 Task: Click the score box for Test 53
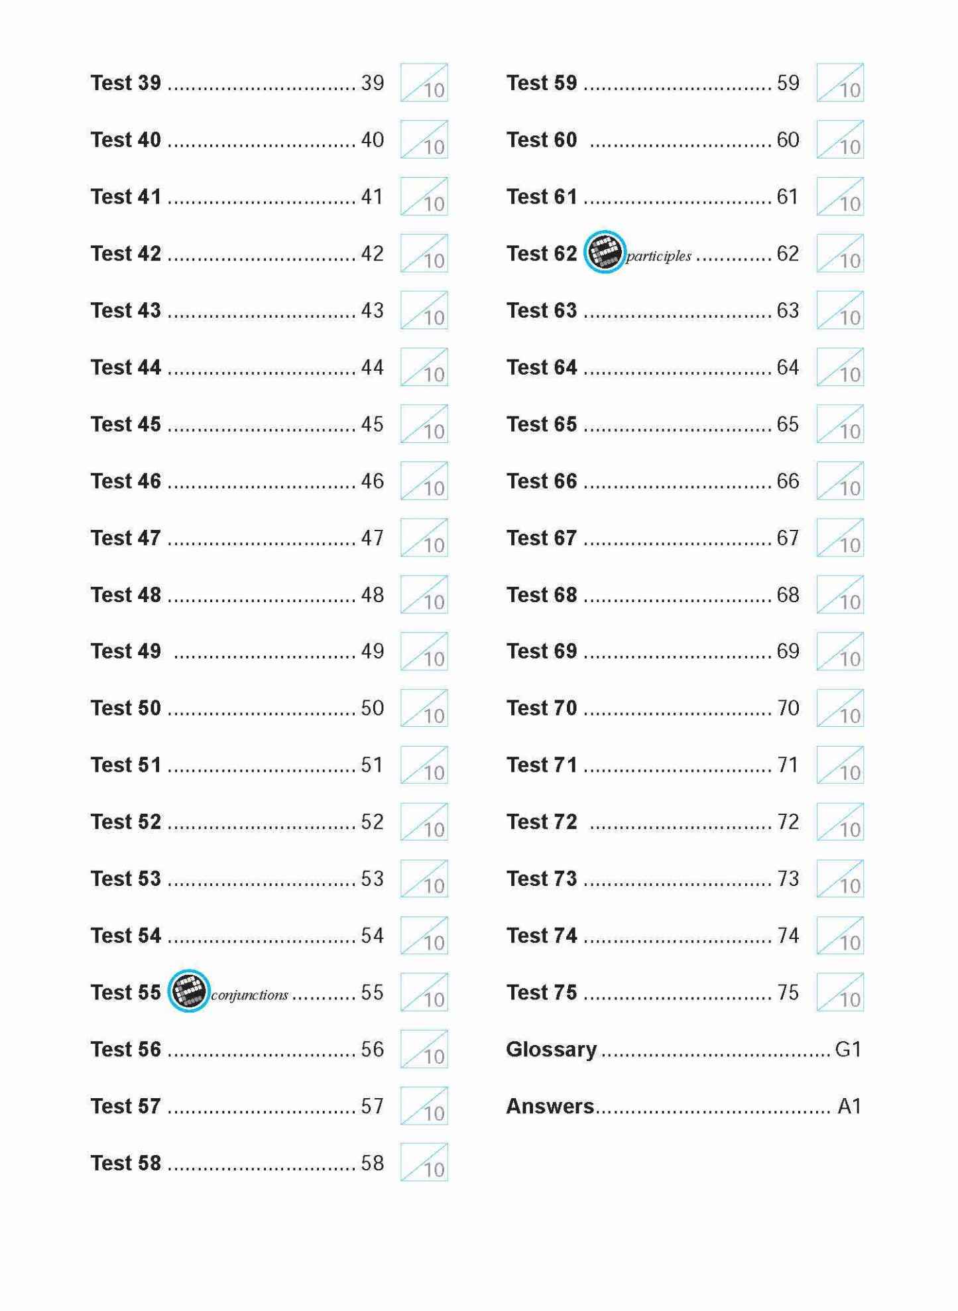(x=424, y=878)
